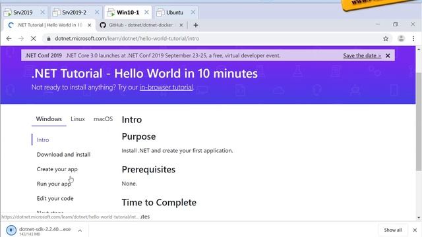Select the Win10-1 VM tab

tap(127, 13)
